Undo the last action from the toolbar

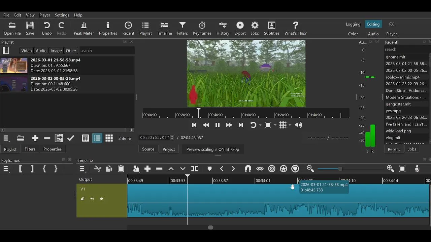(x=47, y=29)
